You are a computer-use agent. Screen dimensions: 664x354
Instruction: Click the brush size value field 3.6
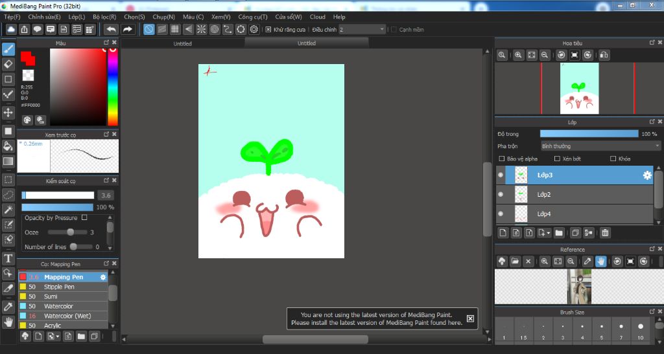(x=106, y=195)
